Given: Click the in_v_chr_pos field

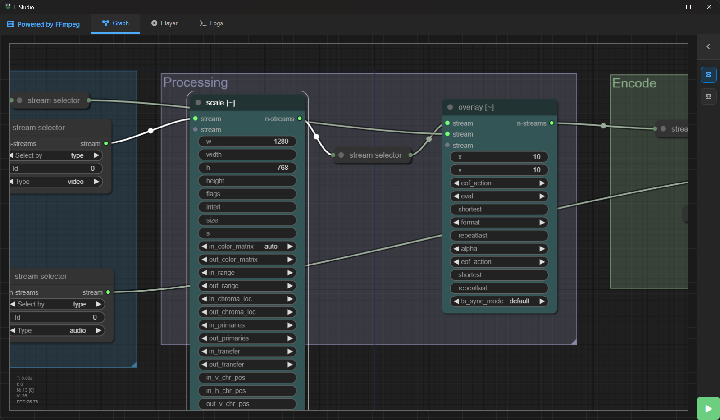Looking at the screenshot, I should point(247,378).
